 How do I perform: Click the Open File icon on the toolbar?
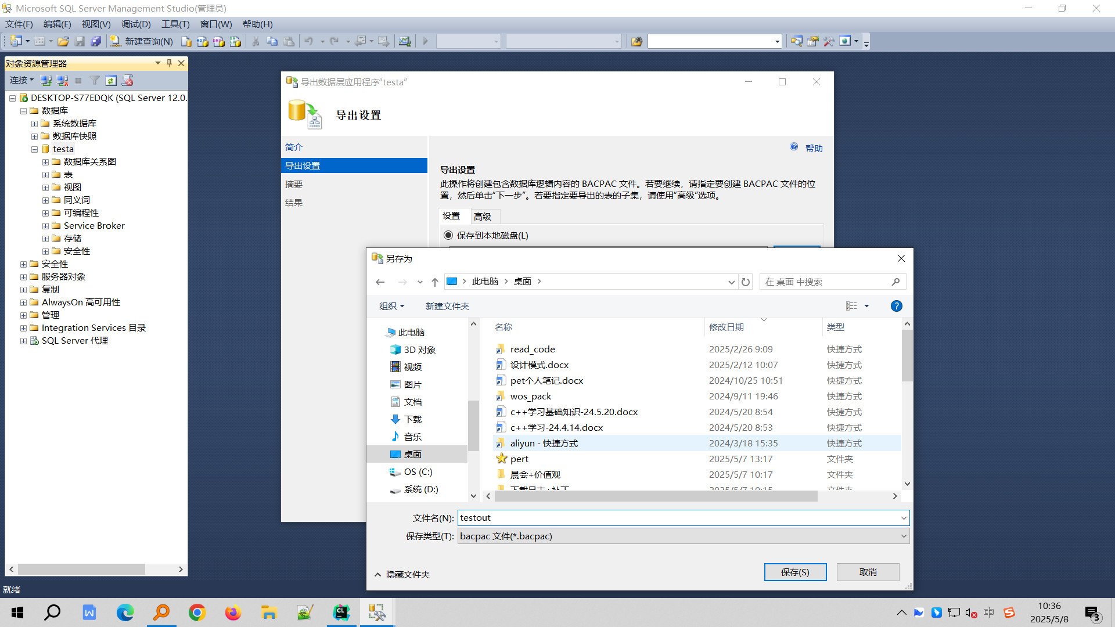pyautogui.click(x=64, y=41)
